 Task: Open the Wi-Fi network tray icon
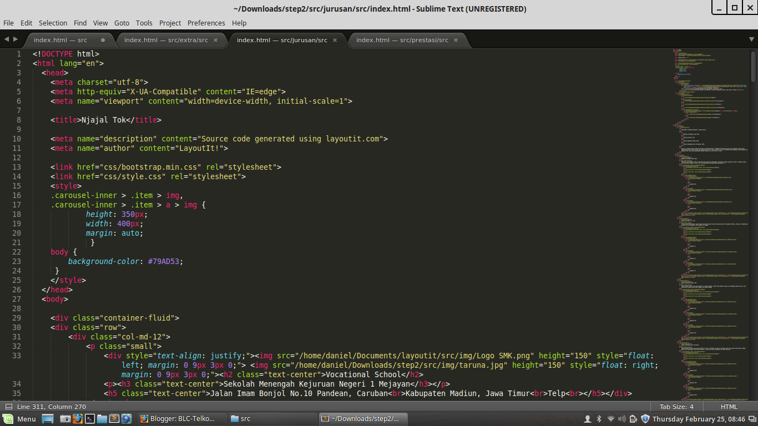point(611,419)
